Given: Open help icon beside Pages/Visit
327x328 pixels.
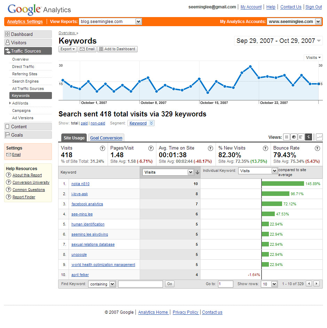Looking at the screenshot, I should tap(151, 148).
